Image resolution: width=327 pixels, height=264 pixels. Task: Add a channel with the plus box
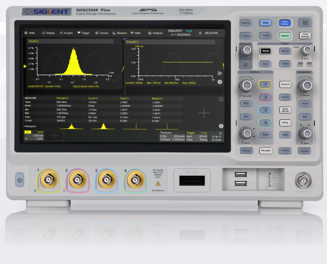(x=54, y=136)
